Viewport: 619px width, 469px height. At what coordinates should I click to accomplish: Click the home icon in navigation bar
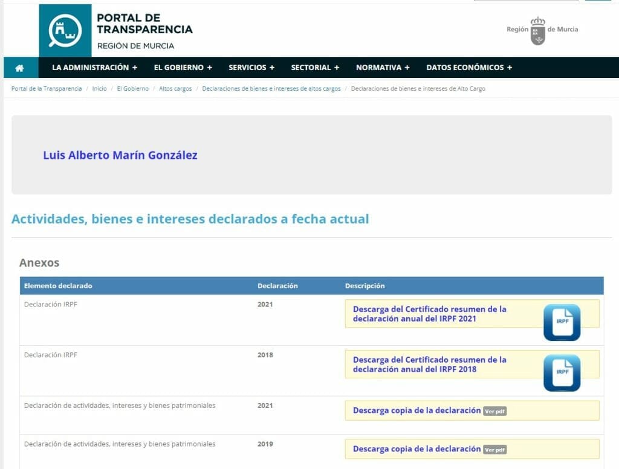[x=19, y=68]
